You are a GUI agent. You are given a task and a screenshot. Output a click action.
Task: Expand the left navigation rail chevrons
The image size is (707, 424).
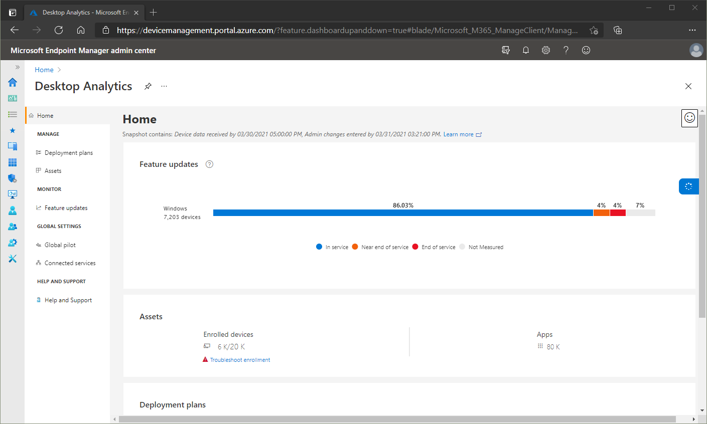[x=17, y=67]
